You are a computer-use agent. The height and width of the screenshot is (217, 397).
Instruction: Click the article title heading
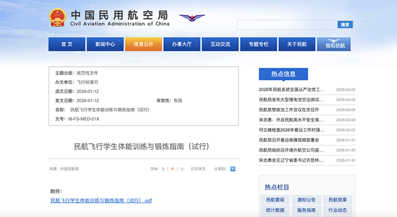pos(142,146)
